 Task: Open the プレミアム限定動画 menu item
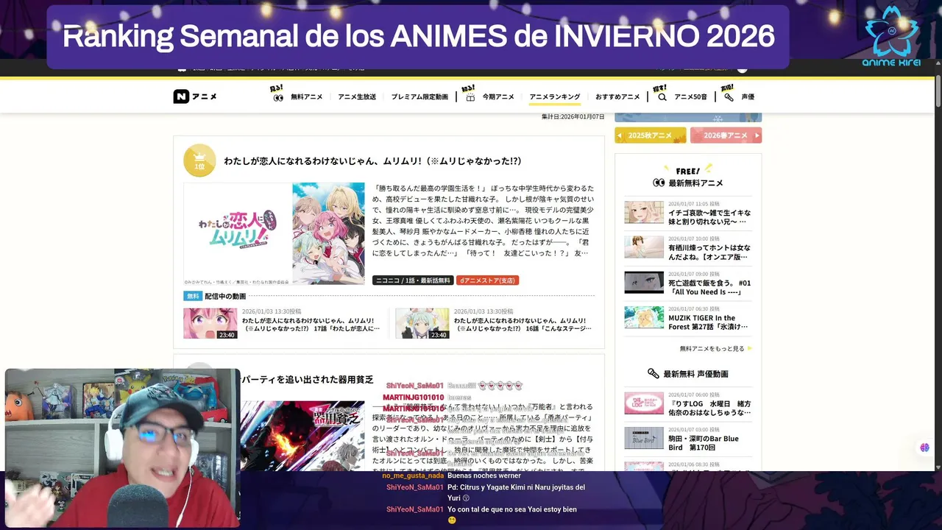click(x=419, y=96)
